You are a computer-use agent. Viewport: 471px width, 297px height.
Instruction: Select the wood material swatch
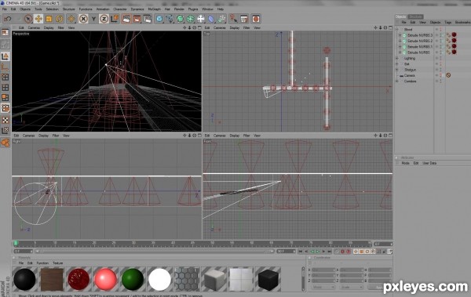(x=52, y=279)
